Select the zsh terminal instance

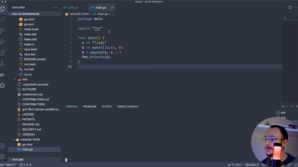281,113
